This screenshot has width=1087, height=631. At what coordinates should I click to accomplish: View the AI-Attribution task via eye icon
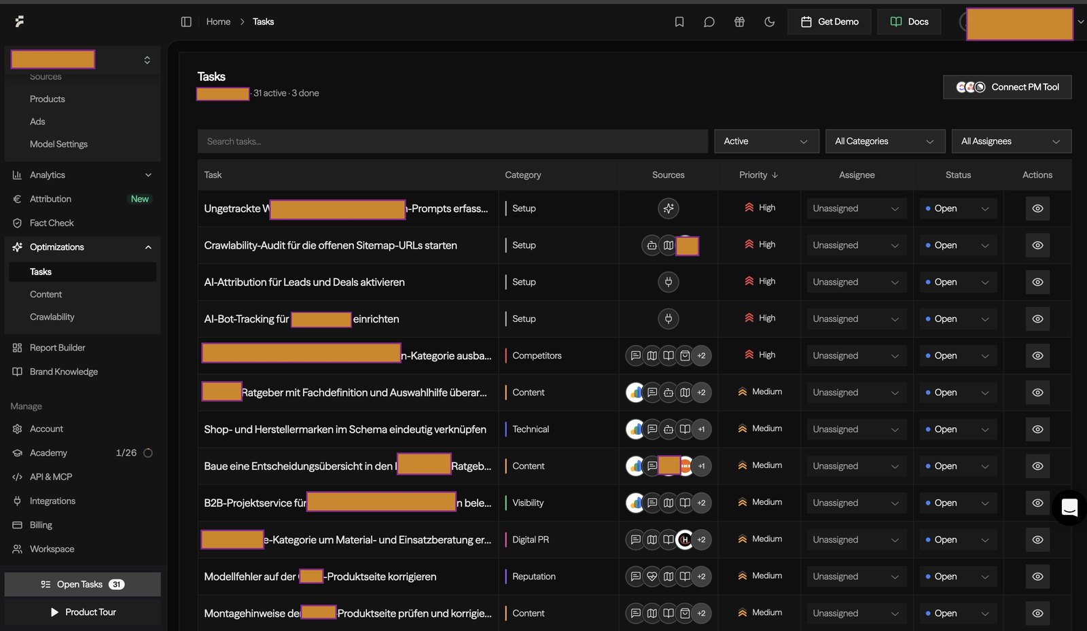point(1037,282)
